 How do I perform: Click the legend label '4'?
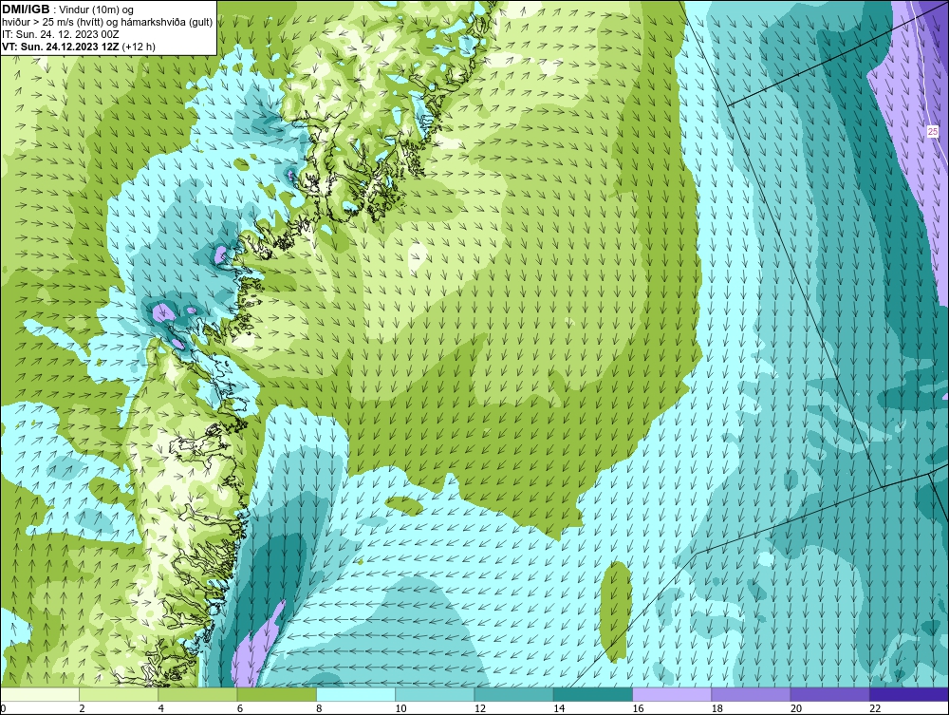click(161, 708)
